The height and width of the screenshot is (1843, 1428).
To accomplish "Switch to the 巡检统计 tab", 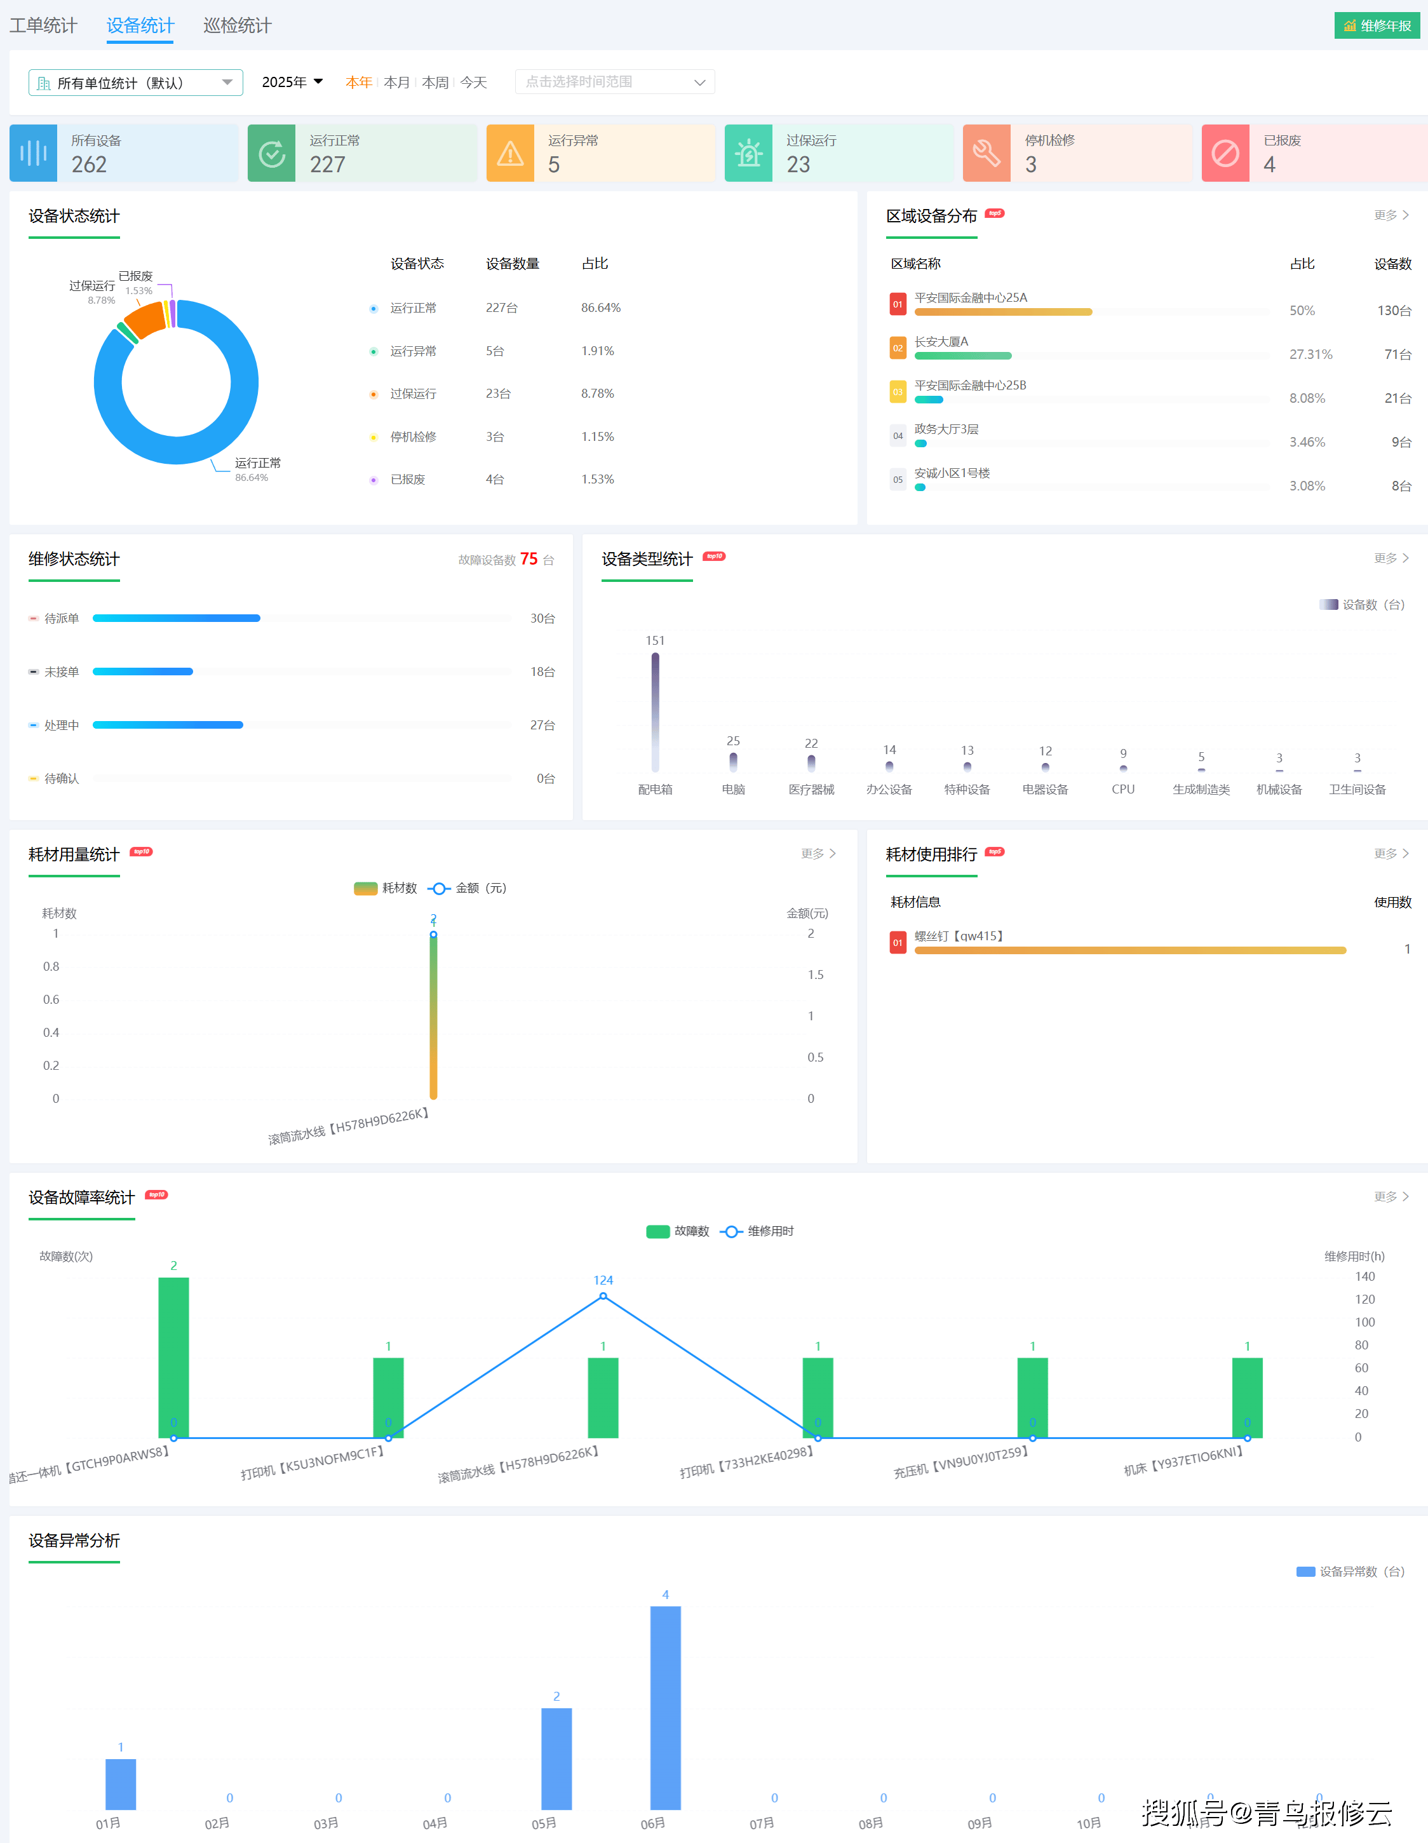I will tap(237, 25).
